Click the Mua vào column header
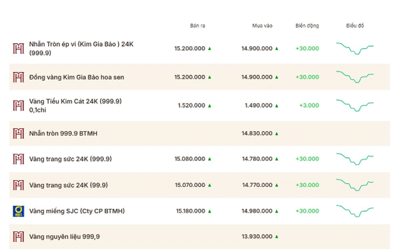Image resolution: width=394 pixels, height=251 pixels. 262,26
